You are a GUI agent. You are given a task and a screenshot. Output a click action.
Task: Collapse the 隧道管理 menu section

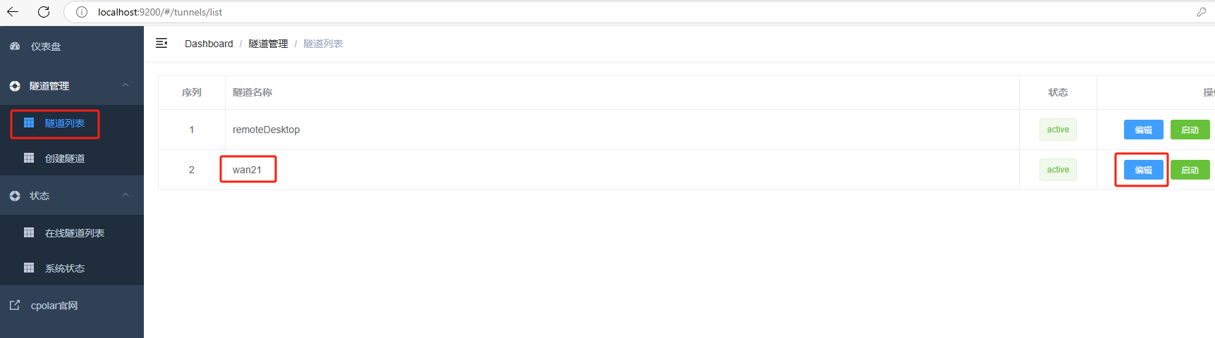coord(126,85)
